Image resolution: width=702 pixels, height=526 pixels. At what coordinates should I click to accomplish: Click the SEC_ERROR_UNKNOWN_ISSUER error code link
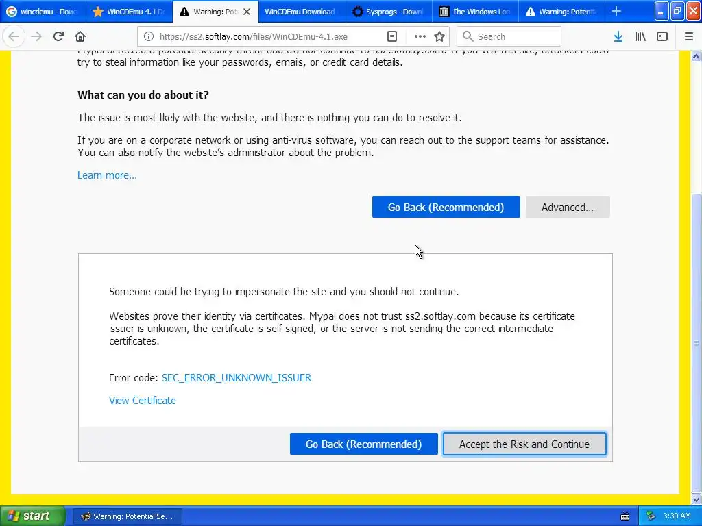point(237,378)
